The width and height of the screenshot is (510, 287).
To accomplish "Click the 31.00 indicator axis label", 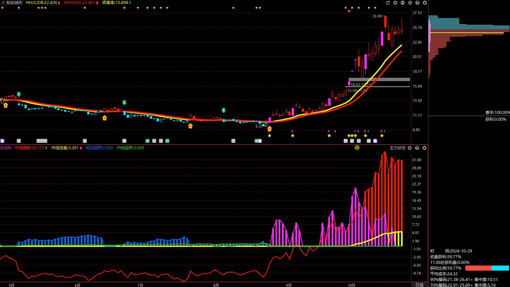I will 416,160.
